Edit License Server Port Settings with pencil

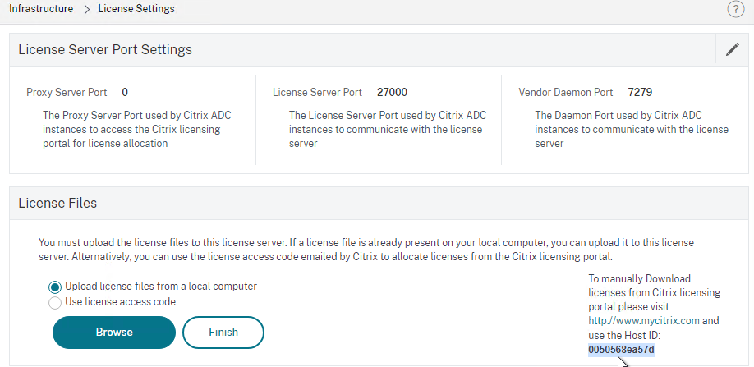(733, 49)
